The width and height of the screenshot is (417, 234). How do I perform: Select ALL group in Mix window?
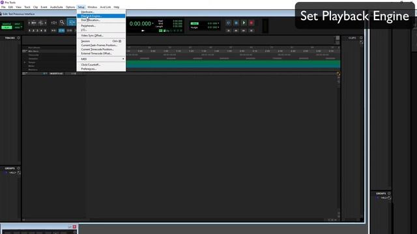[x=384, y=198]
